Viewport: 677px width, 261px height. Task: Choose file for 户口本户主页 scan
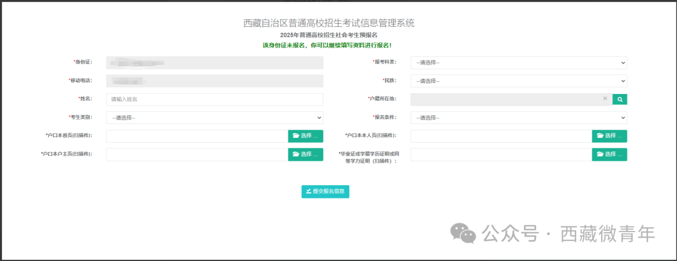(305, 155)
